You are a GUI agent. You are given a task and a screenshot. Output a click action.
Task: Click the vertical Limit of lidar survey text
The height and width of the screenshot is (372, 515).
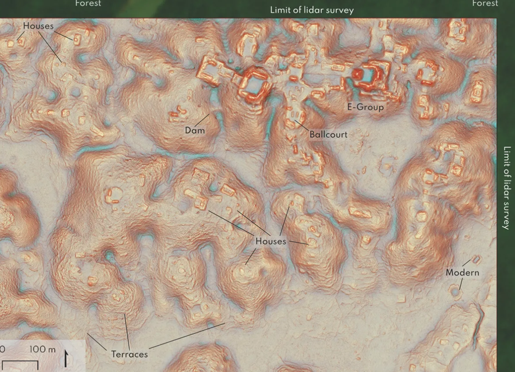(x=506, y=188)
